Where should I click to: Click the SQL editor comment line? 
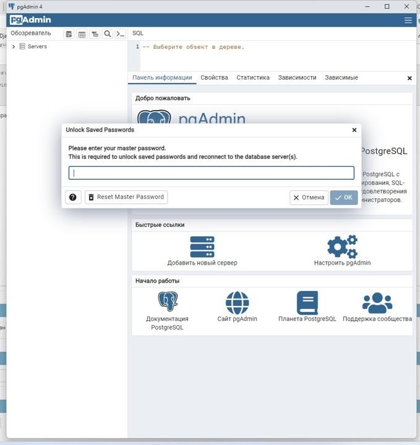(193, 47)
